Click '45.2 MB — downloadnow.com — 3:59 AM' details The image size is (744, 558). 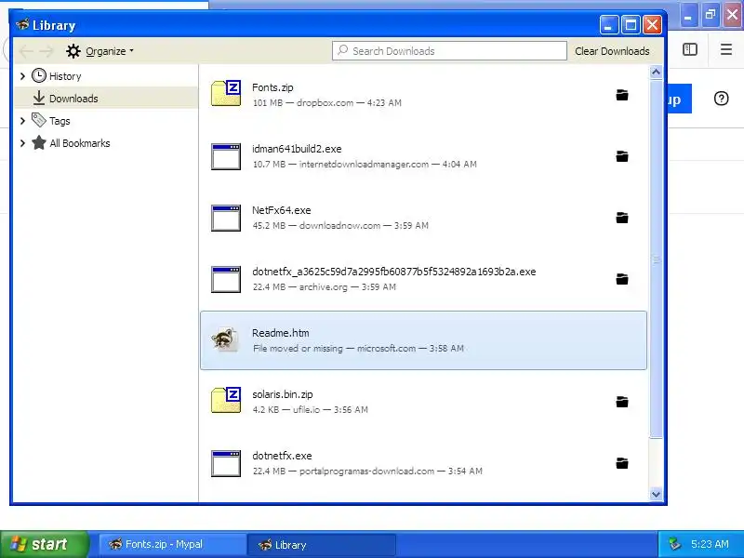pyautogui.click(x=340, y=225)
